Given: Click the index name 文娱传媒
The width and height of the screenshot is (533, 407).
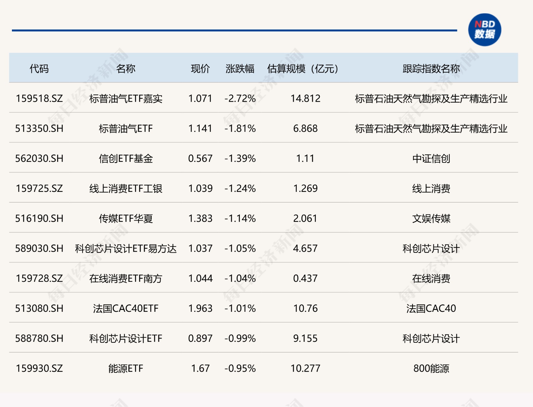Looking at the screenshot, I should click(431, 219).
